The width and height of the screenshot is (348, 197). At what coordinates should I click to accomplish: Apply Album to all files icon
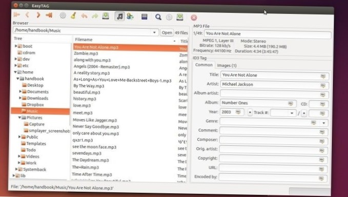click(291, 104)
